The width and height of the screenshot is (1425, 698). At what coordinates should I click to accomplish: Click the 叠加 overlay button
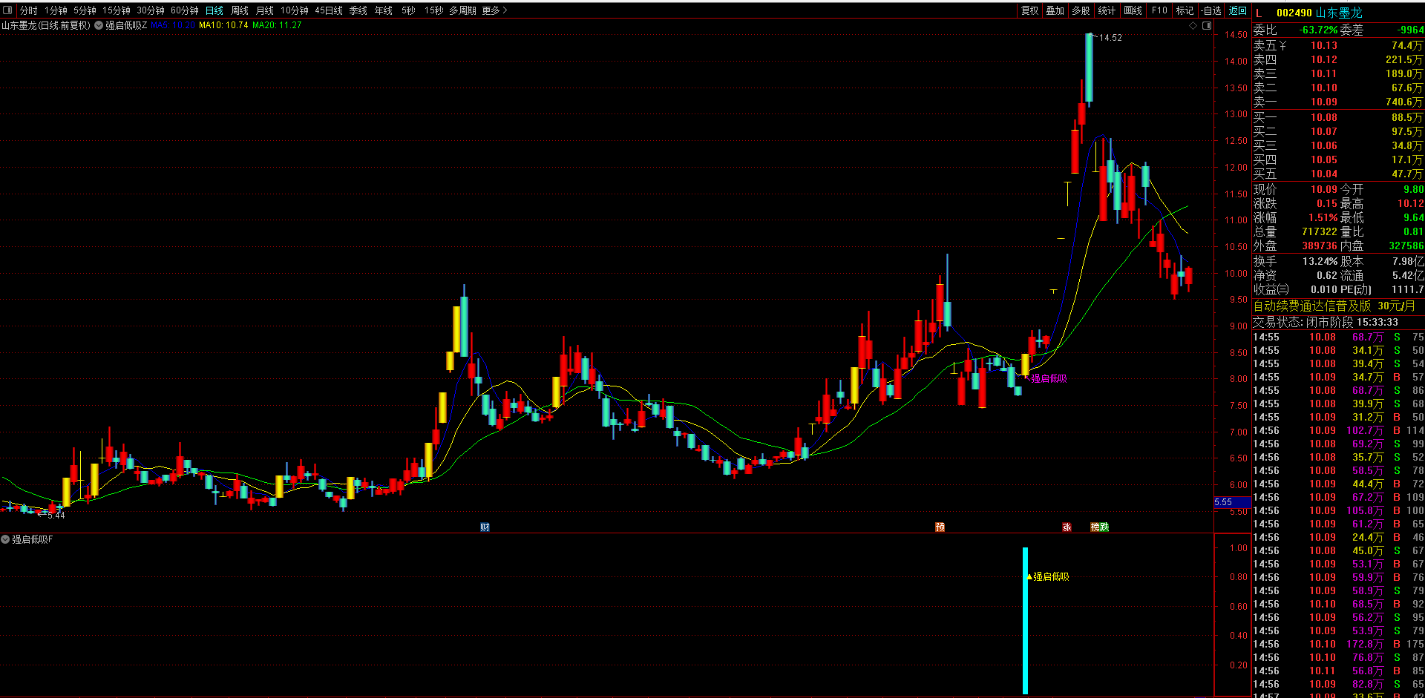tap(1055, 10)
